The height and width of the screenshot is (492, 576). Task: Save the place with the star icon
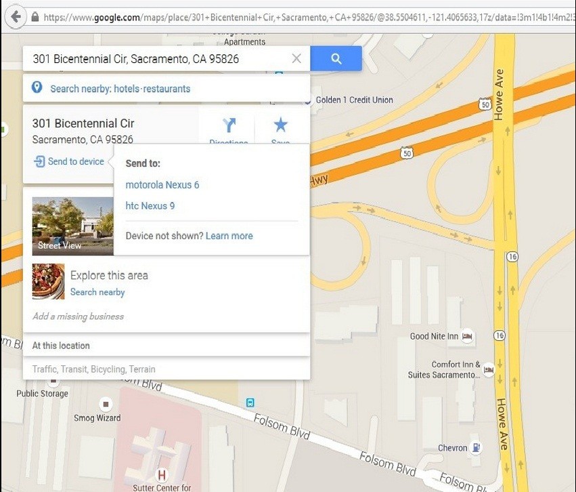281,125
